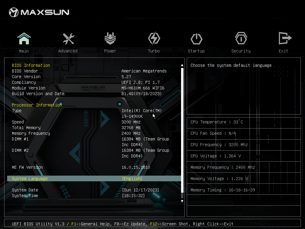
Task: Click Module Version MS-H610M 666 WIFI6
Action: [143, 88]
